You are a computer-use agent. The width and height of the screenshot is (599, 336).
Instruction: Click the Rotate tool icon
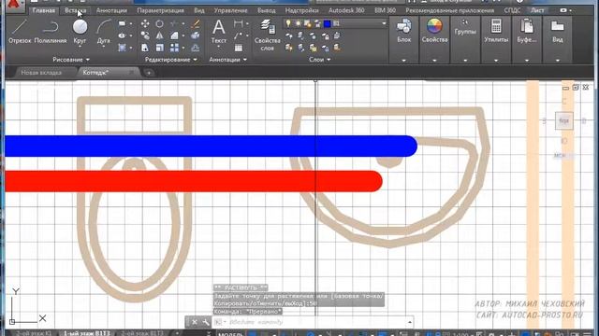coord(159,23)
